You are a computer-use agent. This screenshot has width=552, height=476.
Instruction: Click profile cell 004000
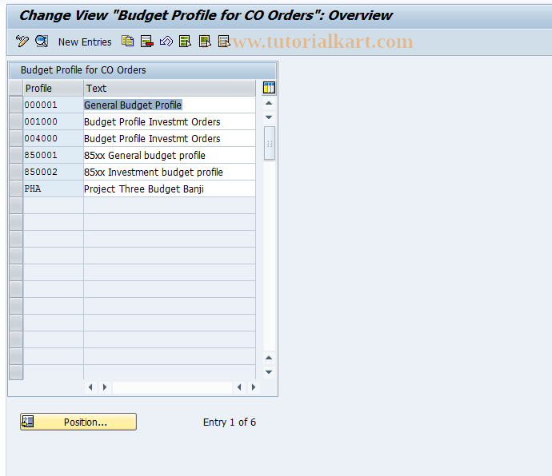[x=53, y=138]
